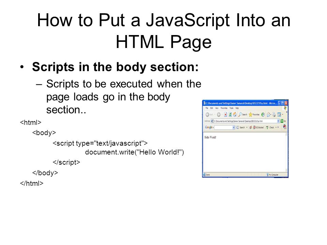Click the "Scripts in the body section:" heading
The width and height of the screenshot is (327, 245).
(x=115, y=67)
